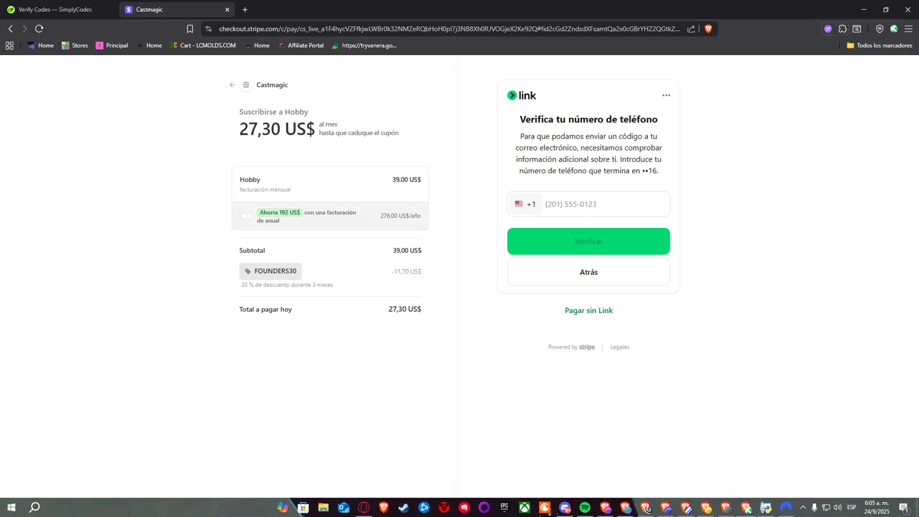Image resolution: width=919 pixels, height=517 pixels.
Task: Open Stores bookmark
Action: 75,45
